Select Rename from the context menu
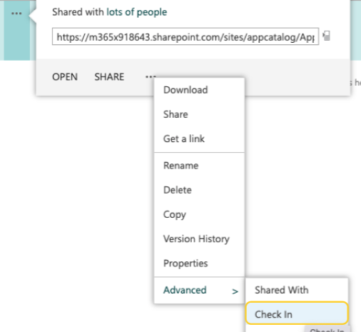361x332 pixels. (x=180, y=166)
